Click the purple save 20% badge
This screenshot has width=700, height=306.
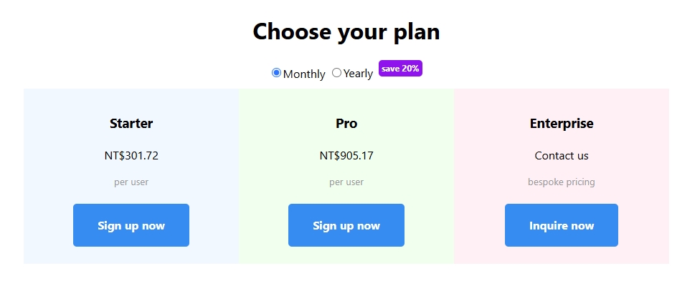pos(400,69)
